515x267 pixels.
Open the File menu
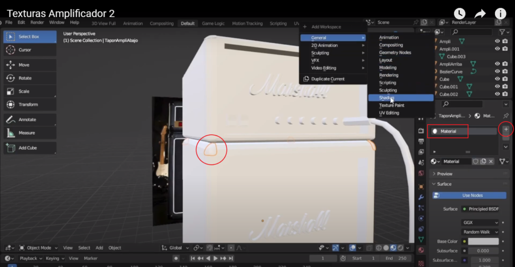pyautogui.click(x=9, y=22)
